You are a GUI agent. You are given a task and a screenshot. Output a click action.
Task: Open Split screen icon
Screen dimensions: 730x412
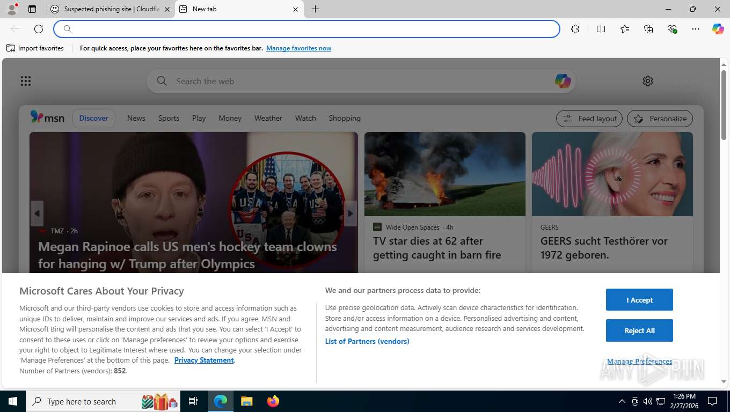click(601, 29)
